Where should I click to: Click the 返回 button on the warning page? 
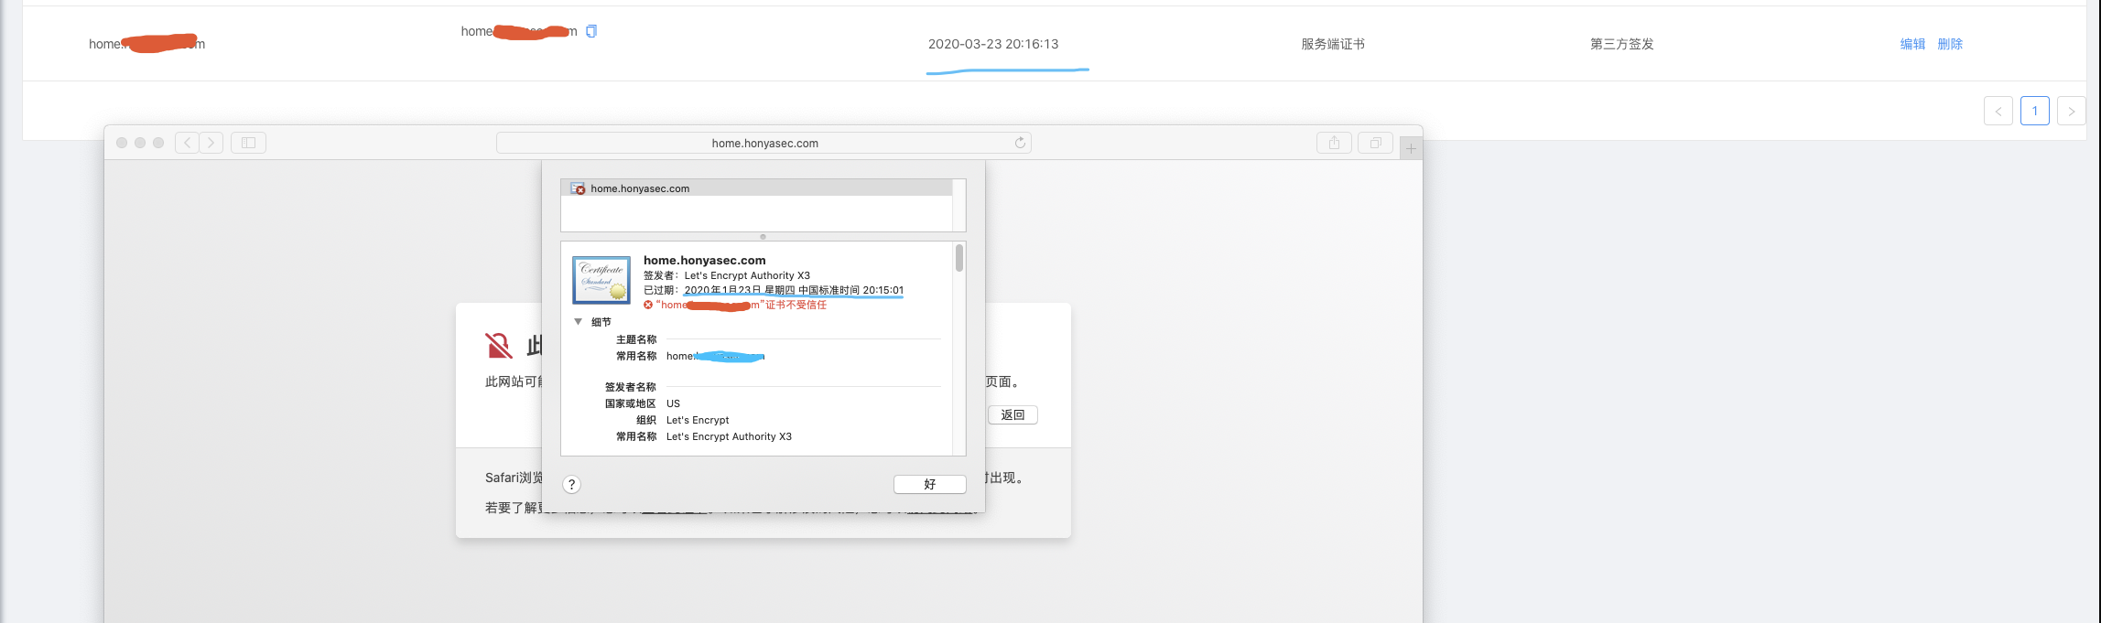point(1013,414)
